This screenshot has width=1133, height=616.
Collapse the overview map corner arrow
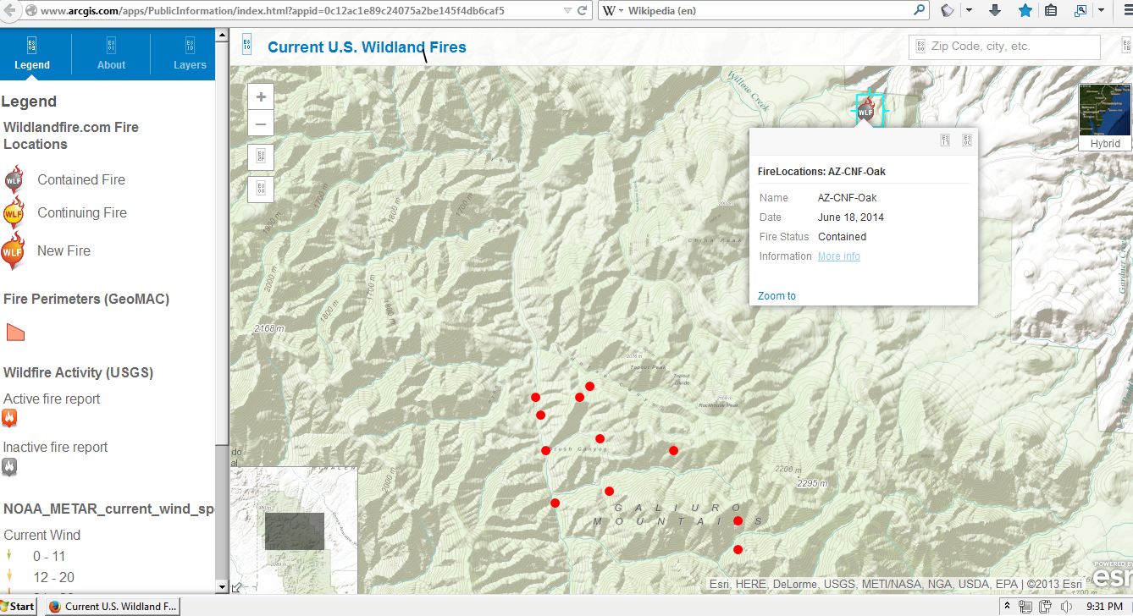237,587
